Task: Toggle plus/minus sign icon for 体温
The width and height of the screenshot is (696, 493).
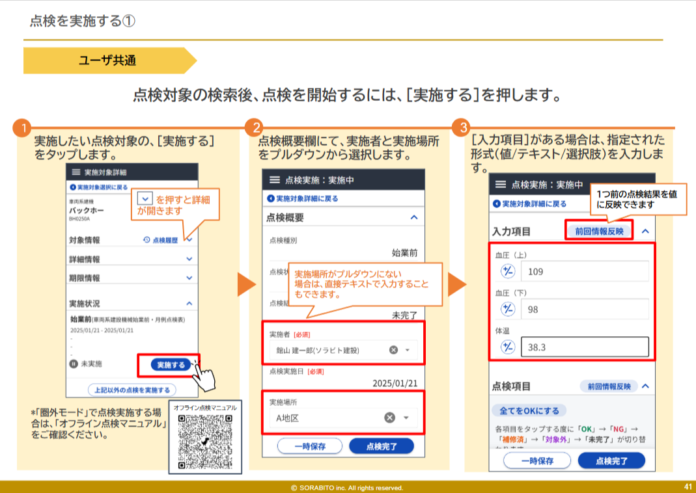Action: 508,347
